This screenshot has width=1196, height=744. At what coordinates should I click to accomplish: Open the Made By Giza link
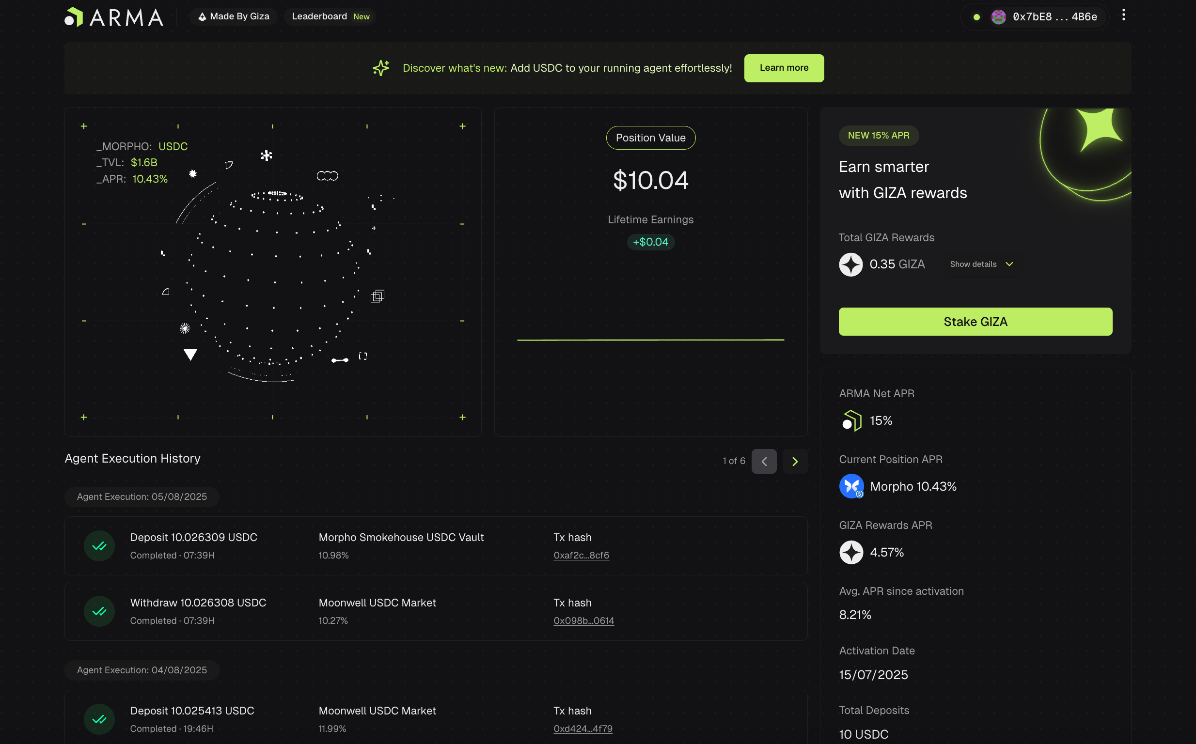coord(234,16)
